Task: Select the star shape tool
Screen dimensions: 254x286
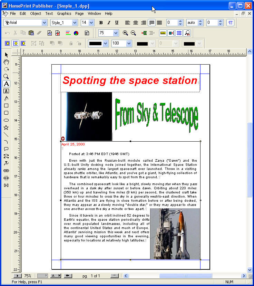Action: click(x=6, y=127)
